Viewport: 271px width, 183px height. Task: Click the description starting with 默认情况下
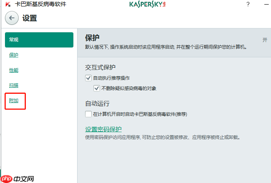[166, 47]
